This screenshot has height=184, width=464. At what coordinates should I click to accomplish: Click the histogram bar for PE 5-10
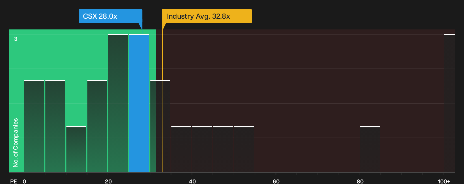[55, 126]
